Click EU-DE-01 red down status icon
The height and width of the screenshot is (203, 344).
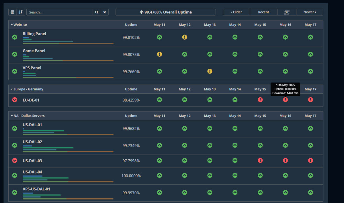[15, 100]
